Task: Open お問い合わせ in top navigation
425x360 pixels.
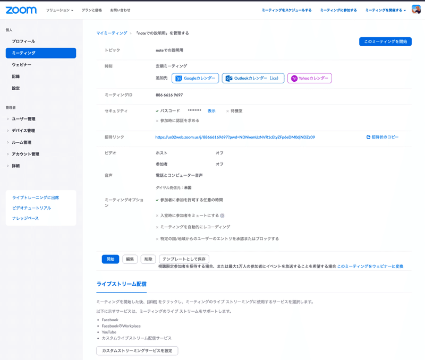Action: pyautogui.click(x=120, y=10)
